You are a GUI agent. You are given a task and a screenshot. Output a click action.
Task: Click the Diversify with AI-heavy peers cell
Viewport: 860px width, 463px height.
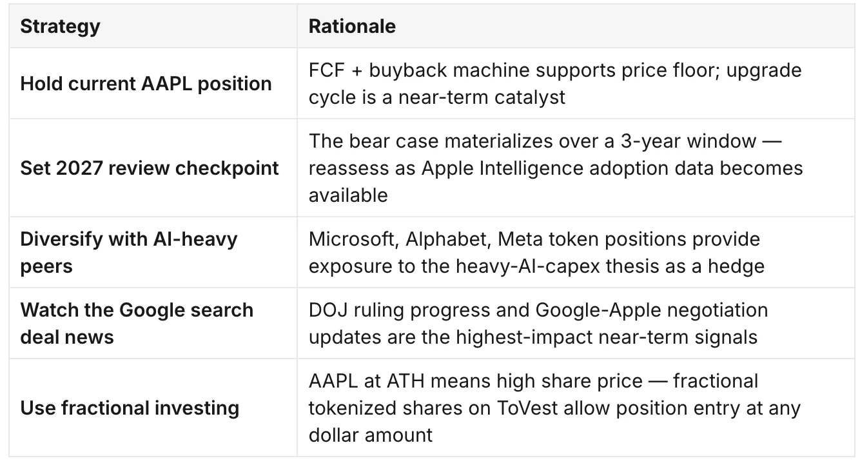[x=153, y=252]
